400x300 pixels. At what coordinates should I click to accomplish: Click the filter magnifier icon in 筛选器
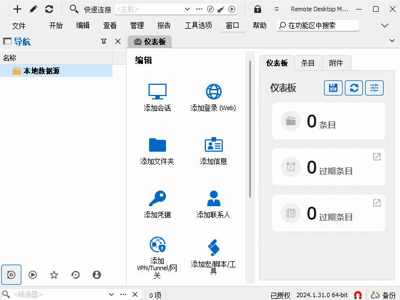(x=6, y=294)
